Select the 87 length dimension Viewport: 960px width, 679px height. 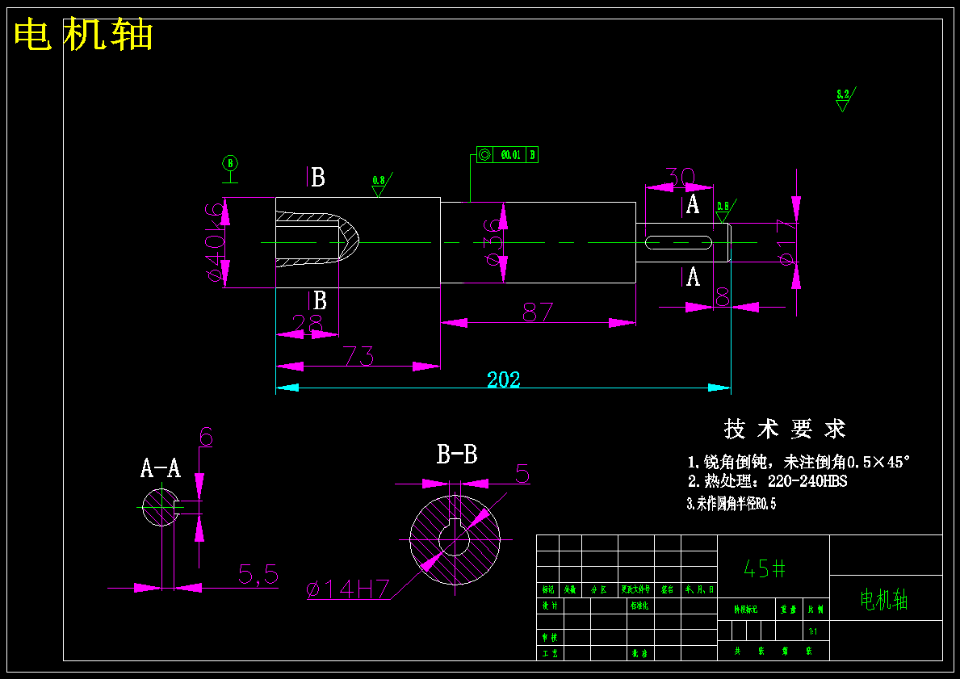click(x=539, y=312)
